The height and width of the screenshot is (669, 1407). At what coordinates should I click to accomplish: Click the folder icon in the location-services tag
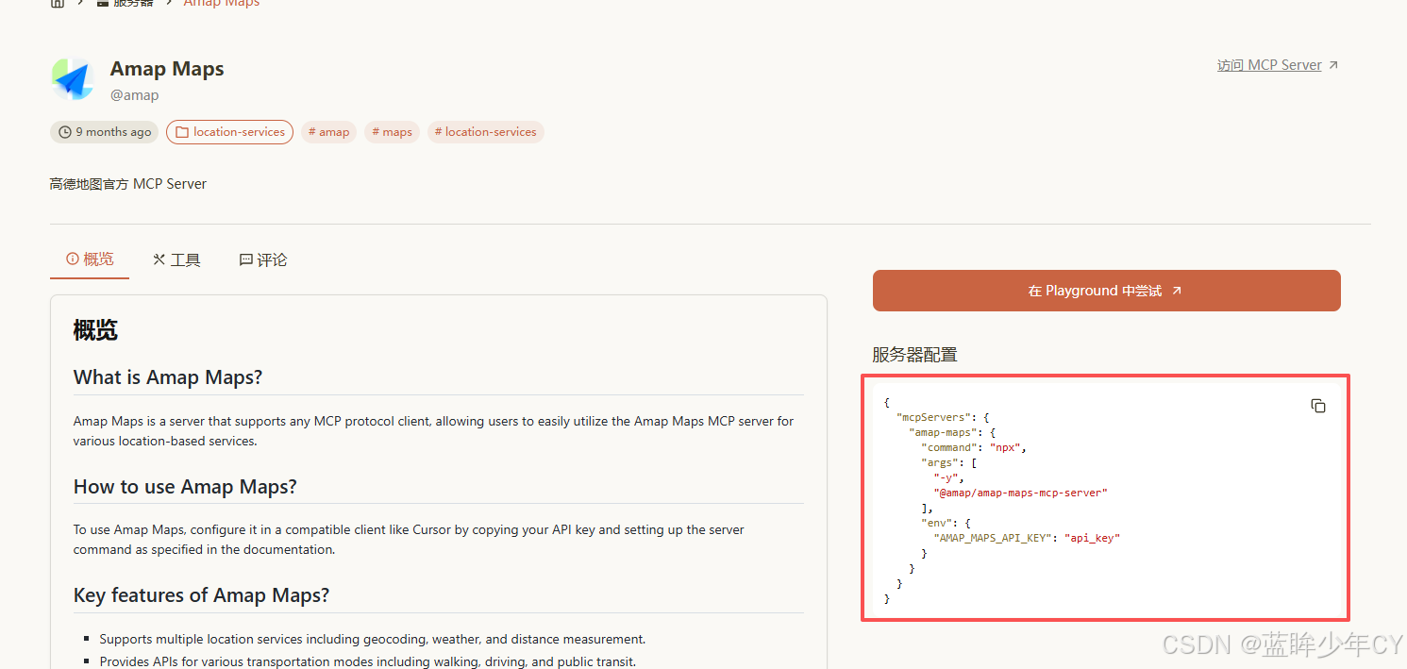tap(182, 132)
